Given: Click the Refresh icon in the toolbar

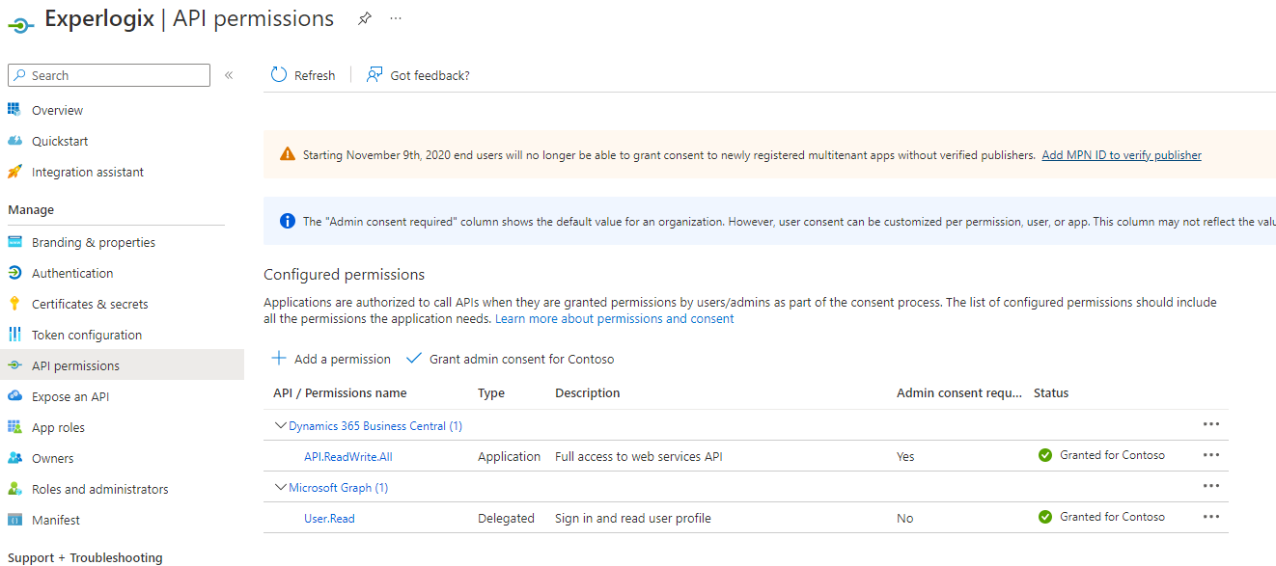Looking at the screenshot, I should click(x=279, y=74).
